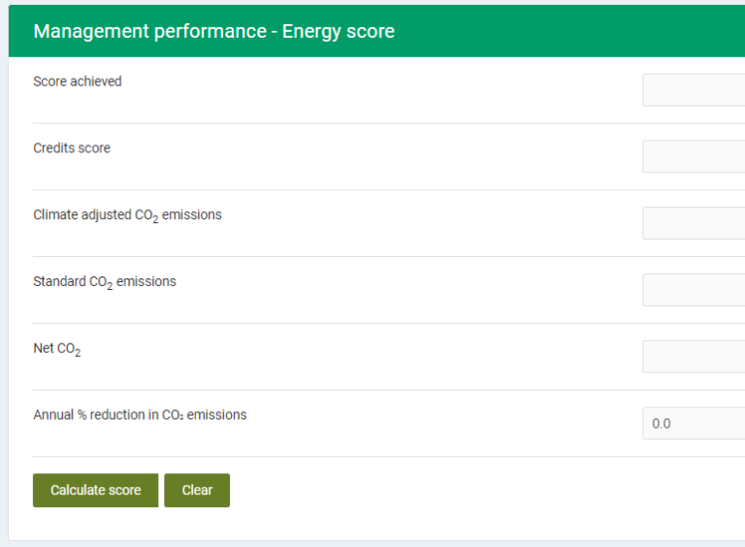Click the divider line above Calculate score button

coord(389,457)
